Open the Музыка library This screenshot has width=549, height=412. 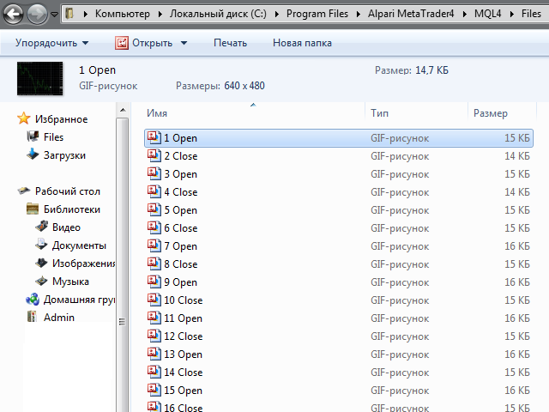pos(70,282)
